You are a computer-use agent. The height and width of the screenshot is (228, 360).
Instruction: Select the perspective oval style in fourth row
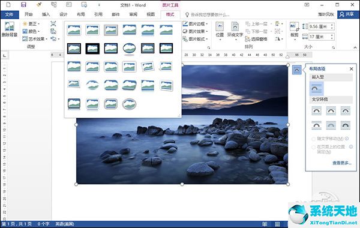click(x=92, y=85)
